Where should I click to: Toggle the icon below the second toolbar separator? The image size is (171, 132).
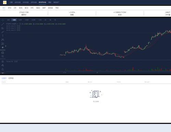(x=3, y=62)
